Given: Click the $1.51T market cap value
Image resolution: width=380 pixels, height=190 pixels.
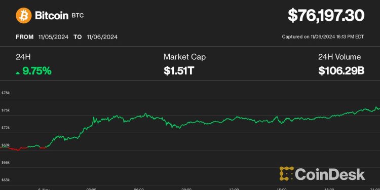Looking at the screenshot, I should pyautogui.click(x=179, y=71).
